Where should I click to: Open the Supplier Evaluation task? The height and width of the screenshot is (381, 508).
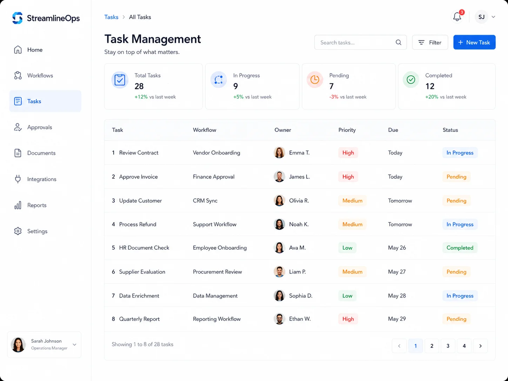(x=142, y=272)
